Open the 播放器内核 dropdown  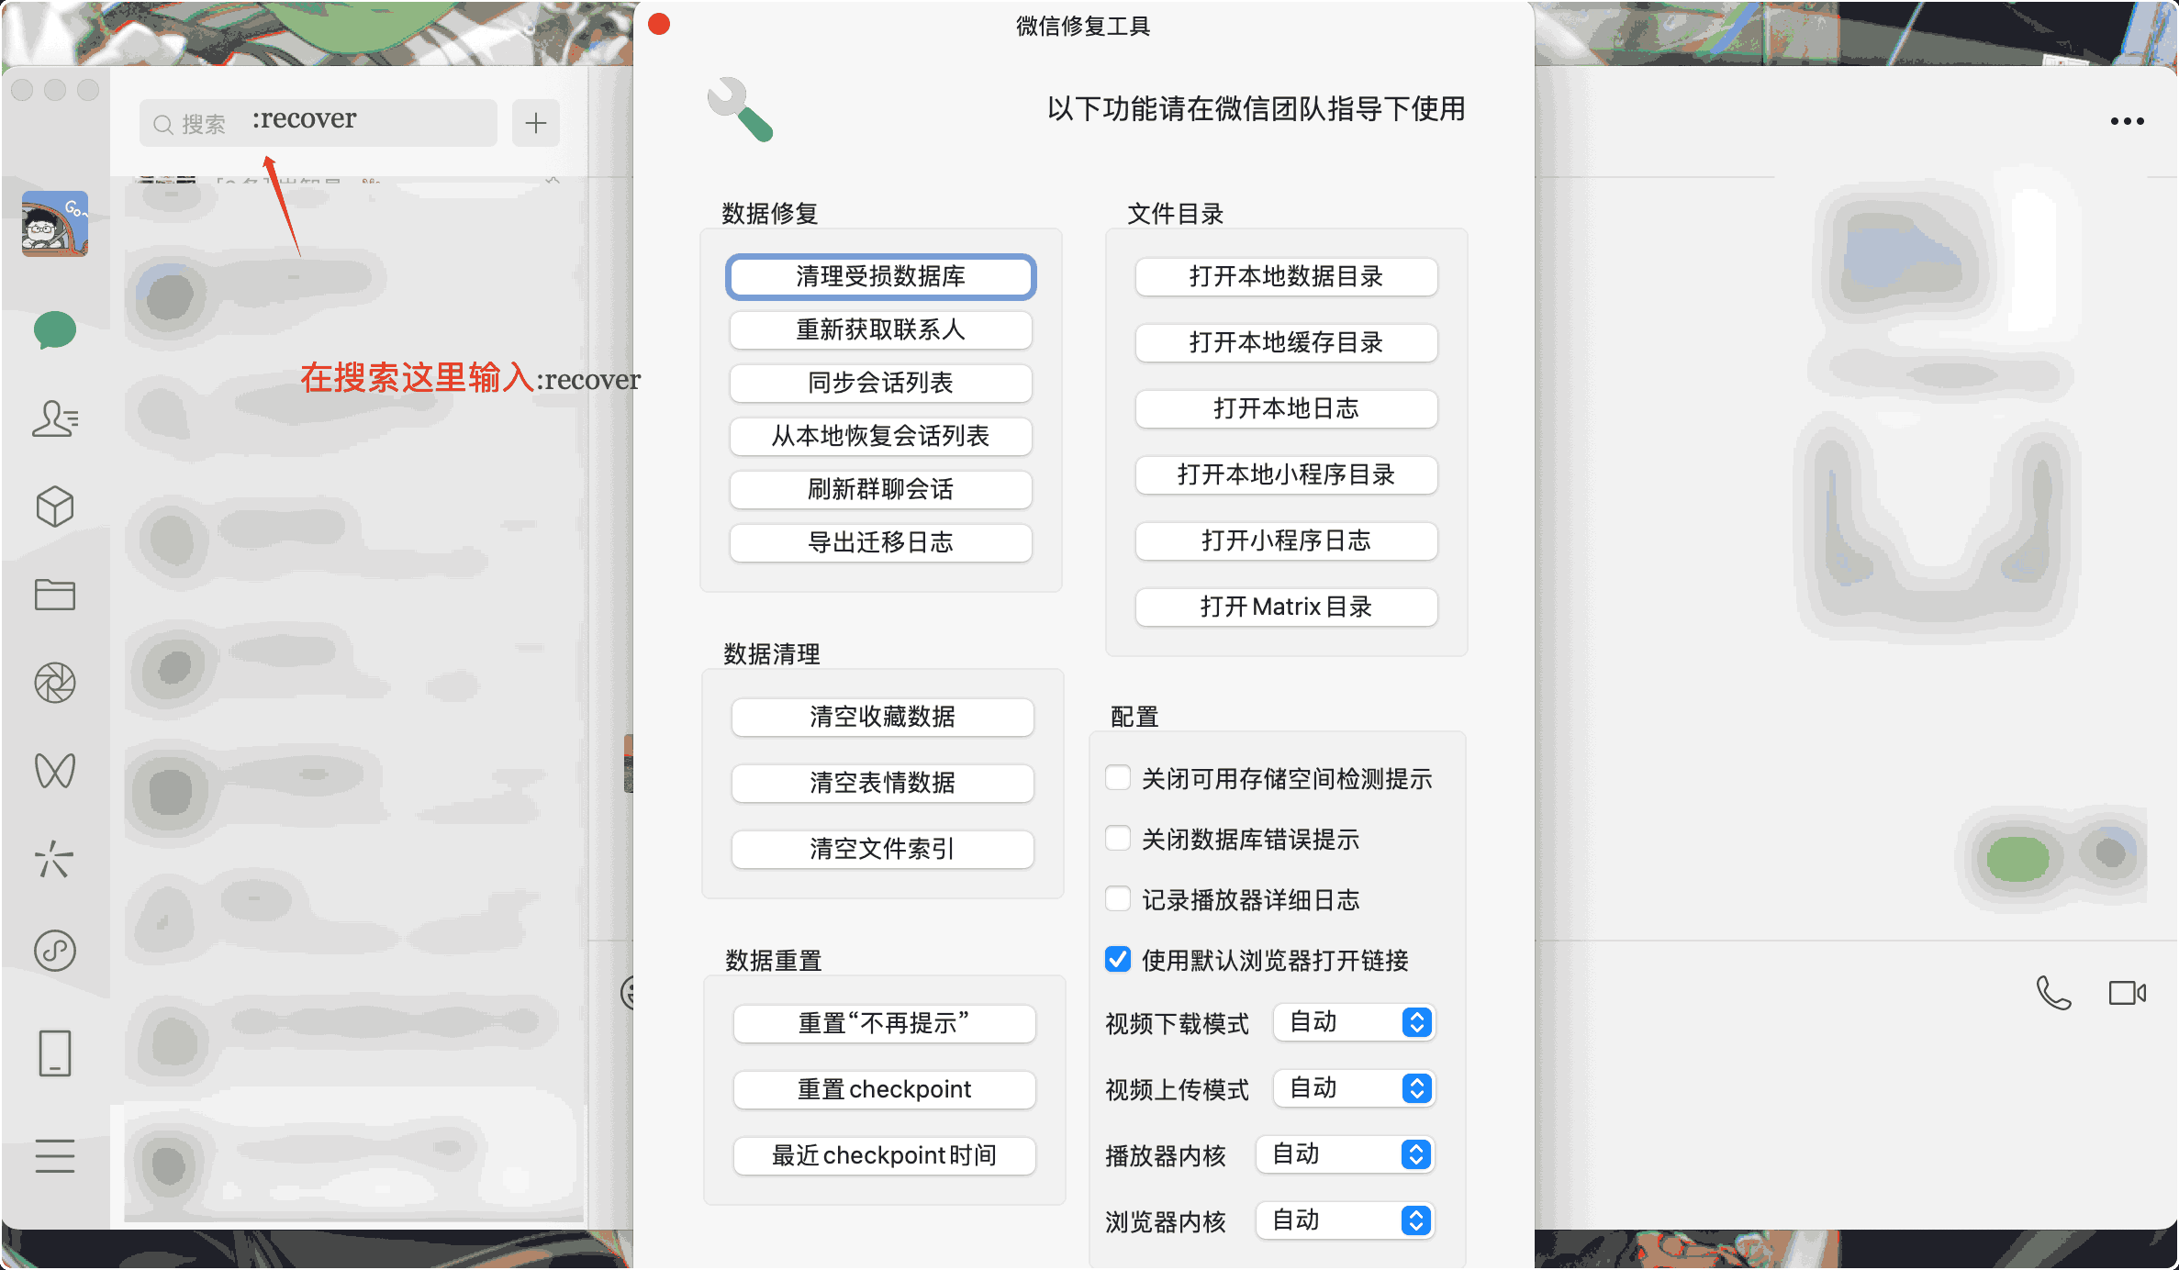[1345, 1154]
